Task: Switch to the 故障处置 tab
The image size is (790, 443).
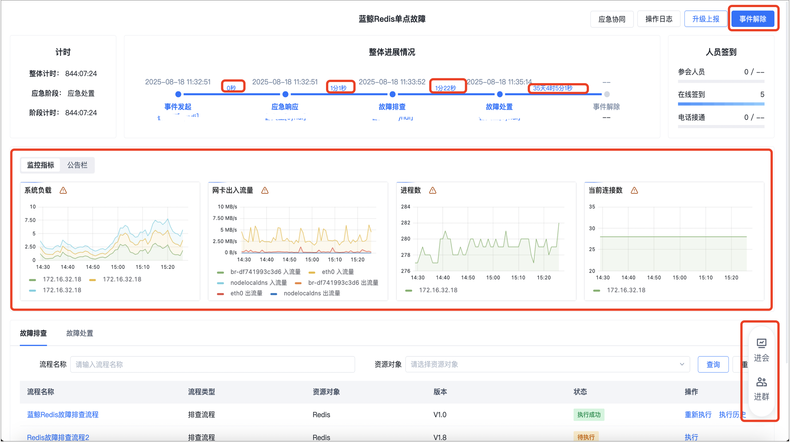Action: [79, 333]
